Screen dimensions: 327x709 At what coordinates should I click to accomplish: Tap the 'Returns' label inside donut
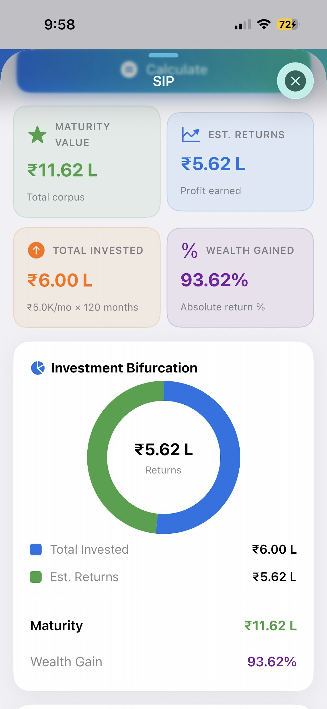pyautogui.click(x=163, y=470)
